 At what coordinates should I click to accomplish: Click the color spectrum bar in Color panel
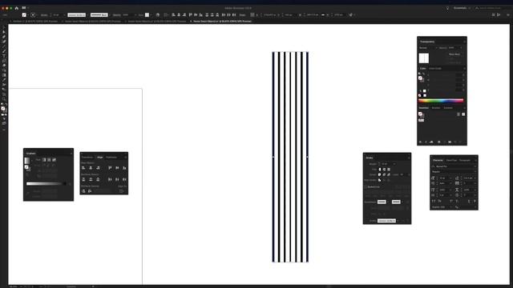click(x=441, y=100)
